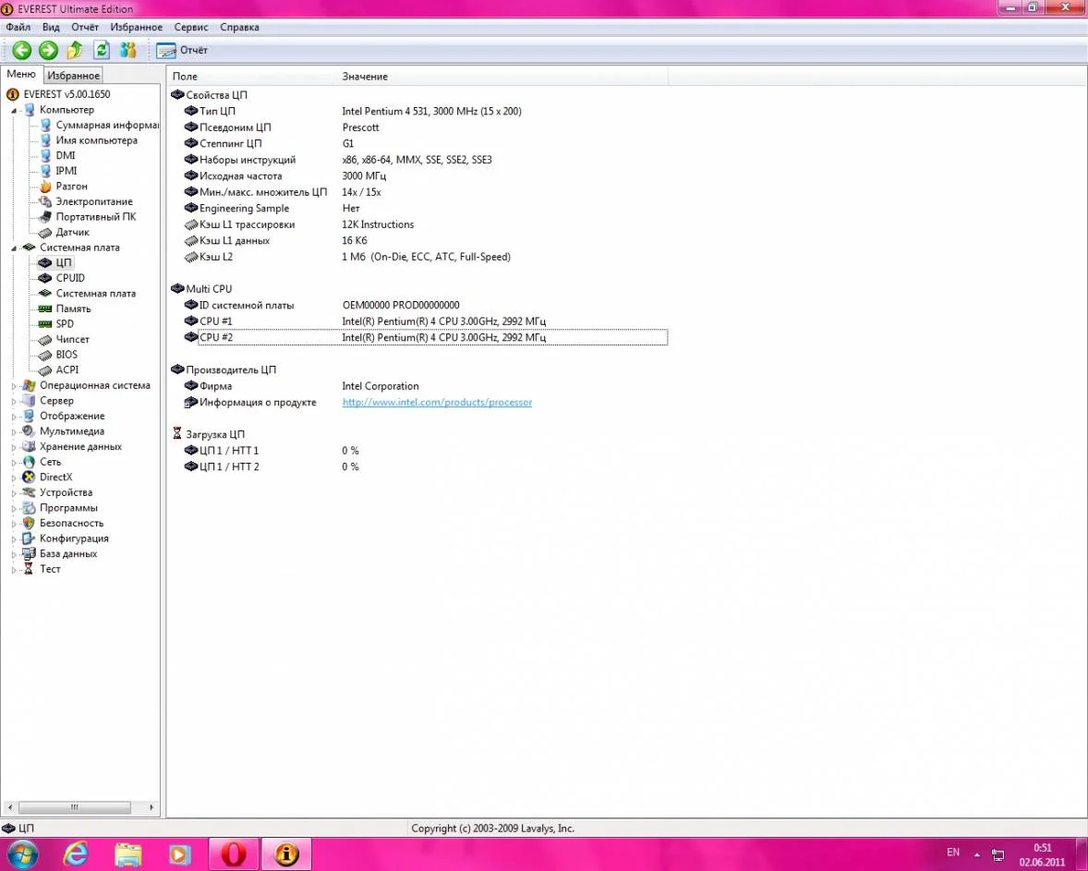1088x871 pixels.
Task: Expand the Отображение node
Action: (x=13, y=417)
